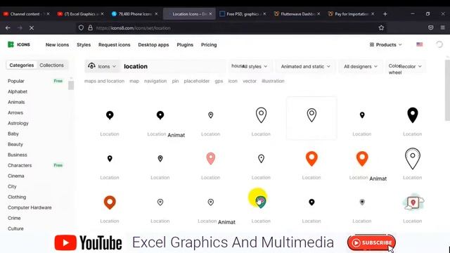The height and width of the screenshot is (253, 450).
Task: Open the Styles menu item
Action: click(84, 45)
